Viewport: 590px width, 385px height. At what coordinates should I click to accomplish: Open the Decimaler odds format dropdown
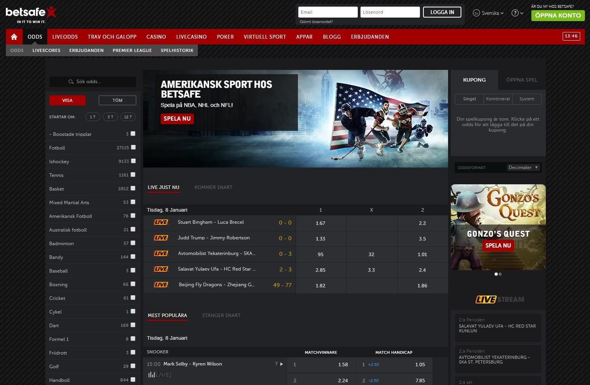(x=523, y=167)
